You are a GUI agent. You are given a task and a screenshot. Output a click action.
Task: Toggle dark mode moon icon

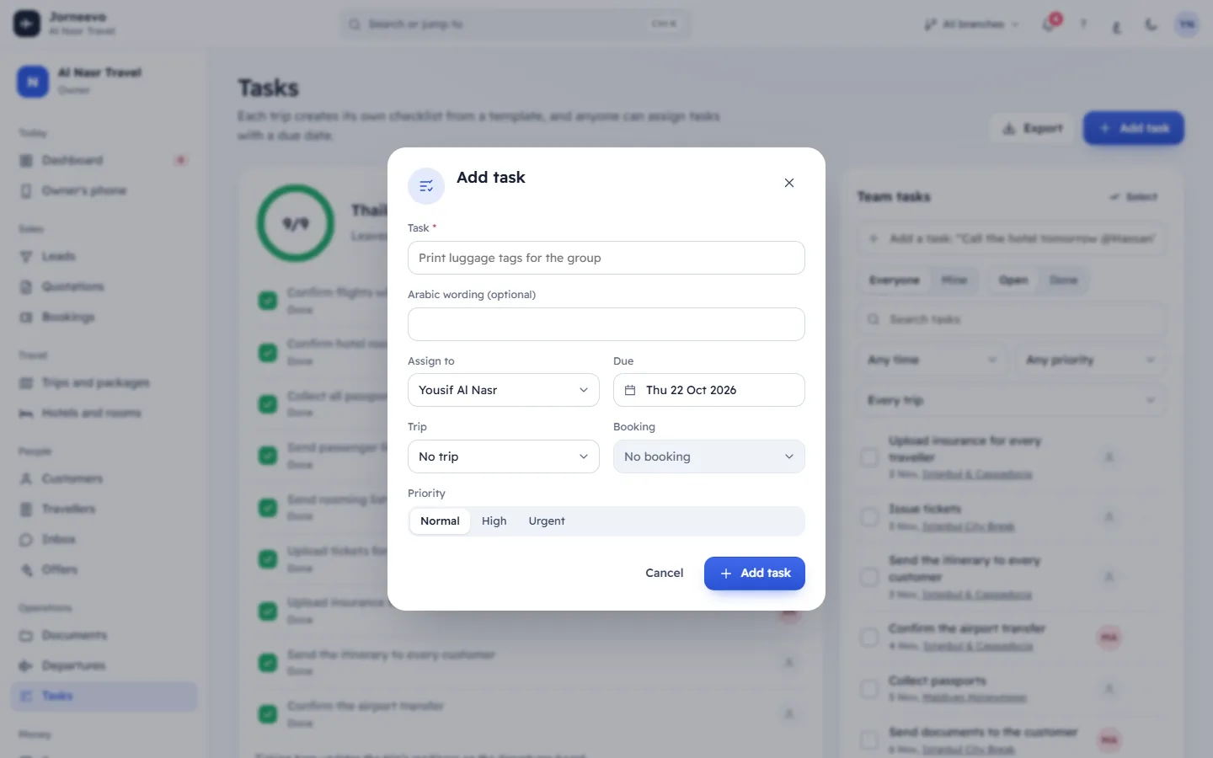click(x=1151, y=24)
